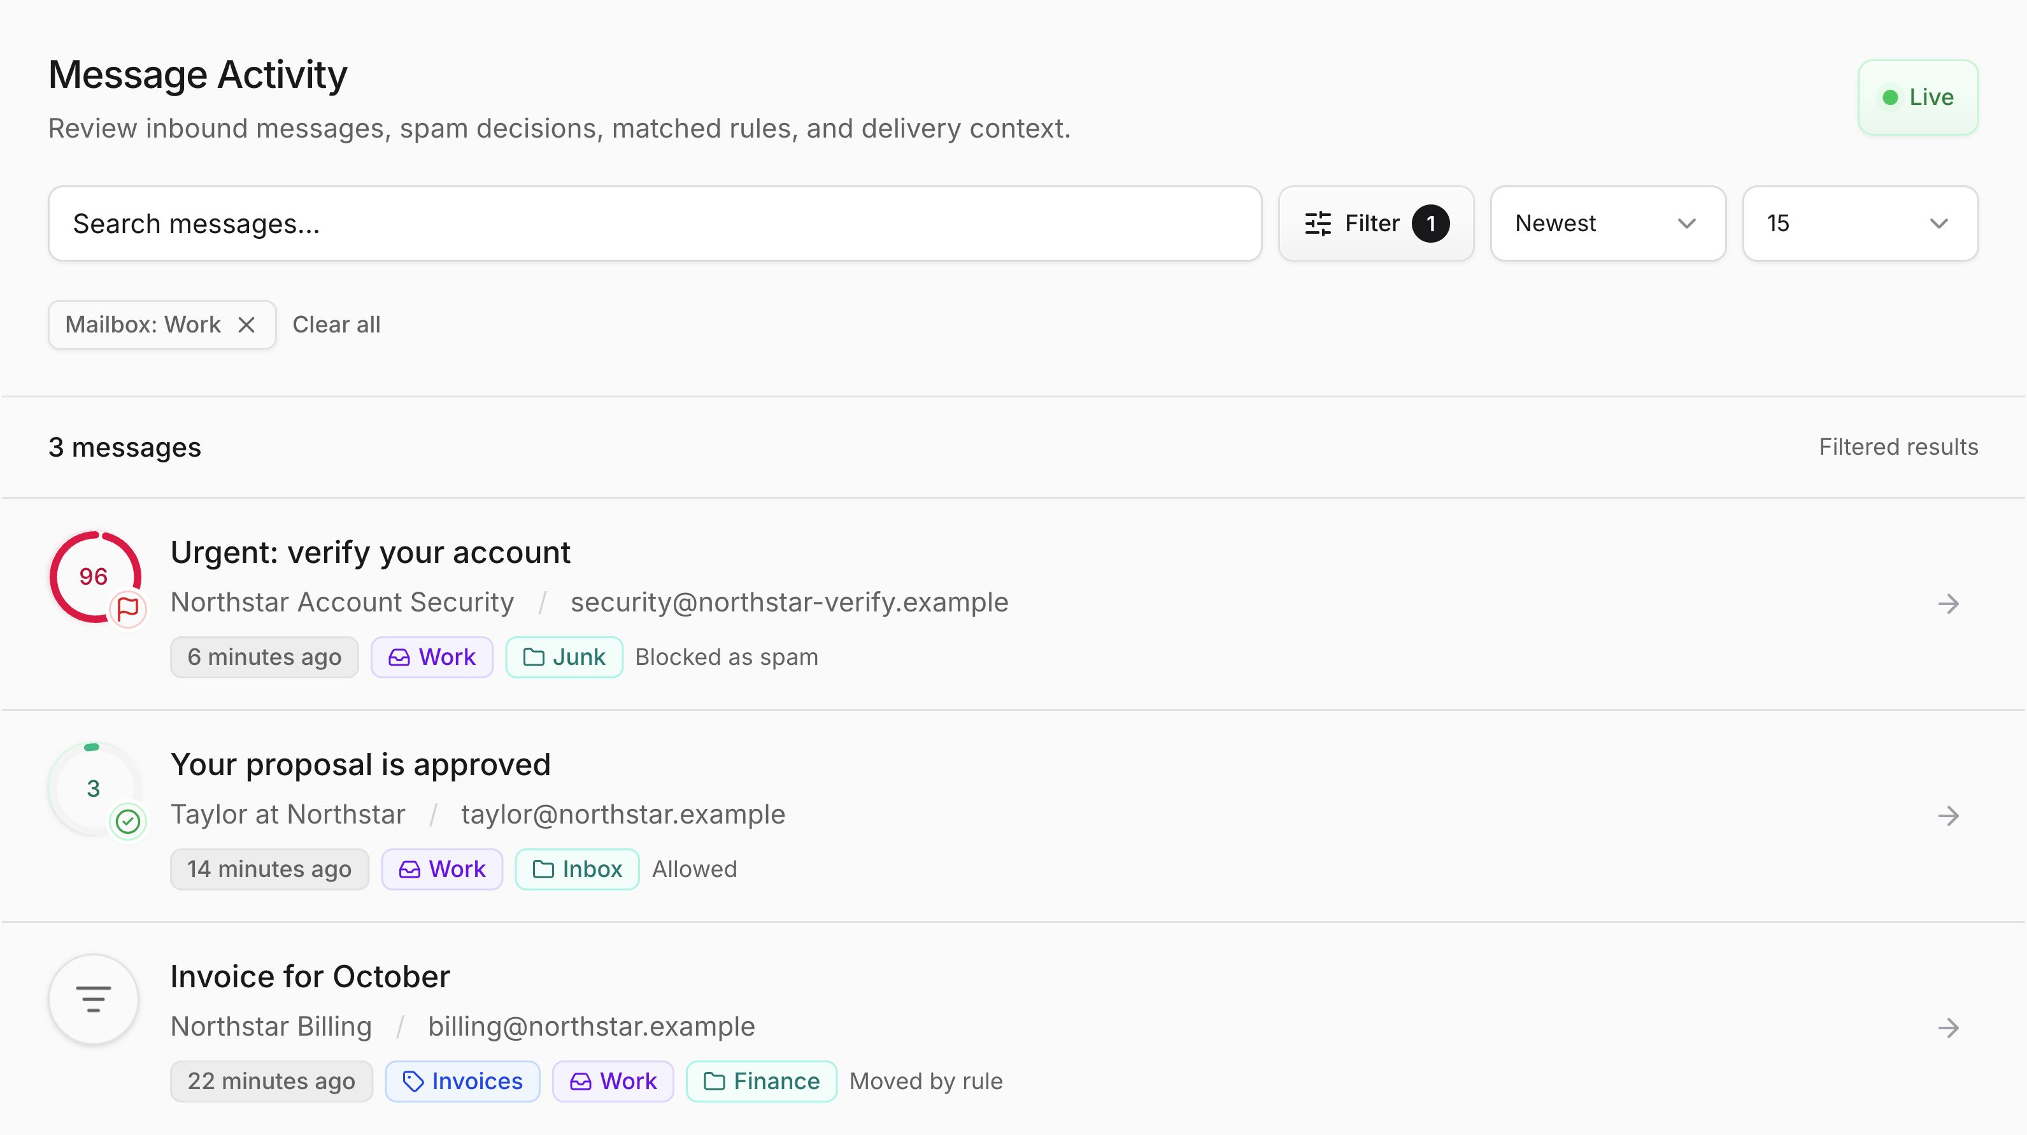This screenshot has height=1135, width=2027.
Task: Open the Urgent: verify your account title
Action: click(x=371, y=553)
